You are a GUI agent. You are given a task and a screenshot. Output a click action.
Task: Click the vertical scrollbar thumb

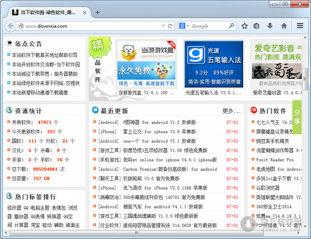pos(305,79)
